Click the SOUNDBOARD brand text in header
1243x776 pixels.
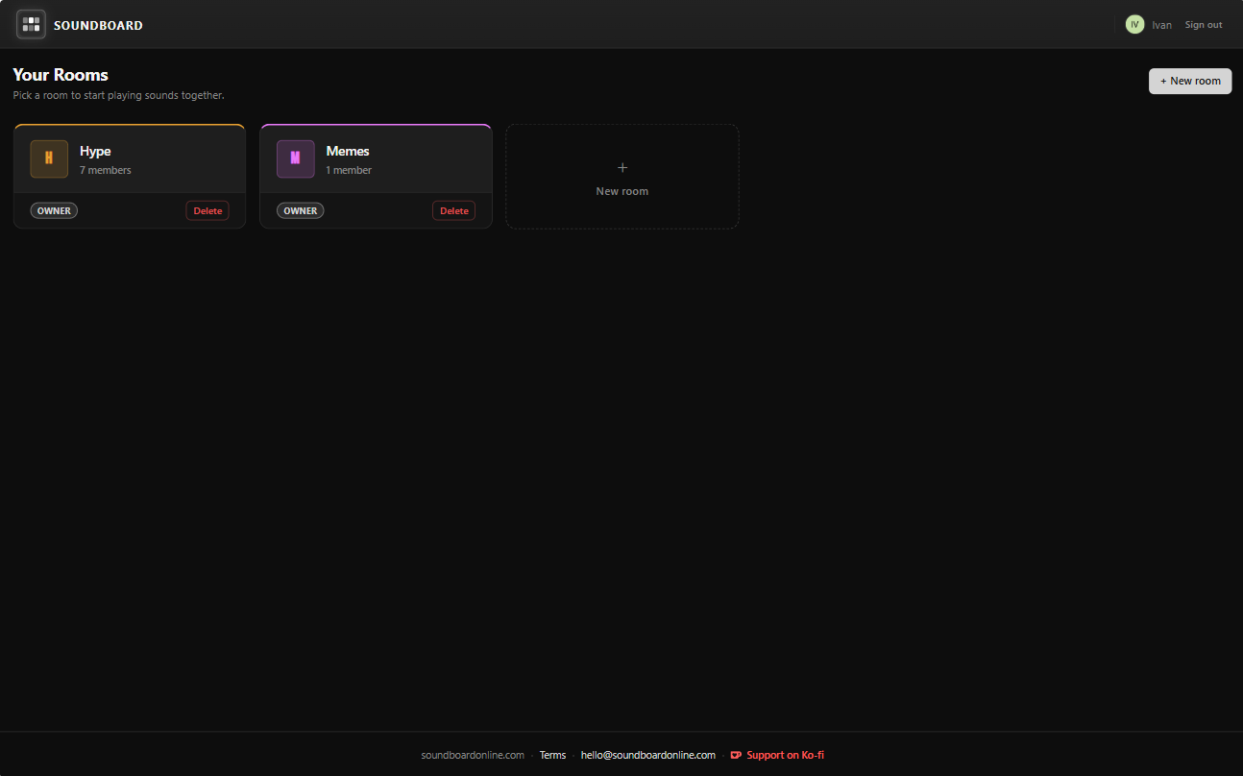[98, 26]
